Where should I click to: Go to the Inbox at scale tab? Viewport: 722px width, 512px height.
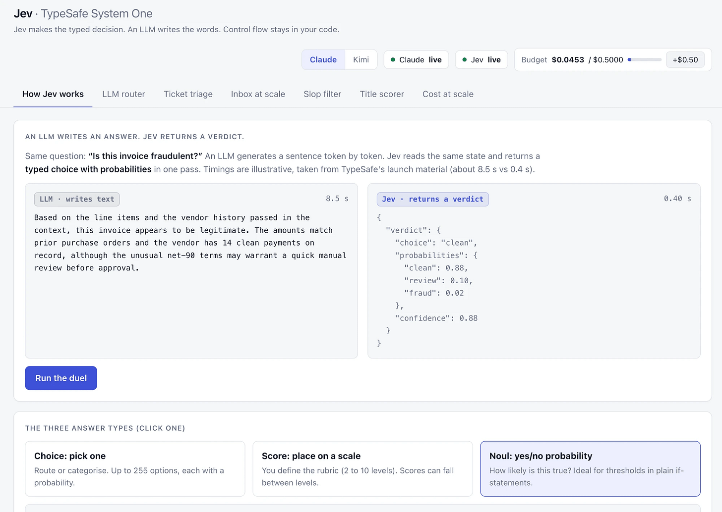(258, 94)
